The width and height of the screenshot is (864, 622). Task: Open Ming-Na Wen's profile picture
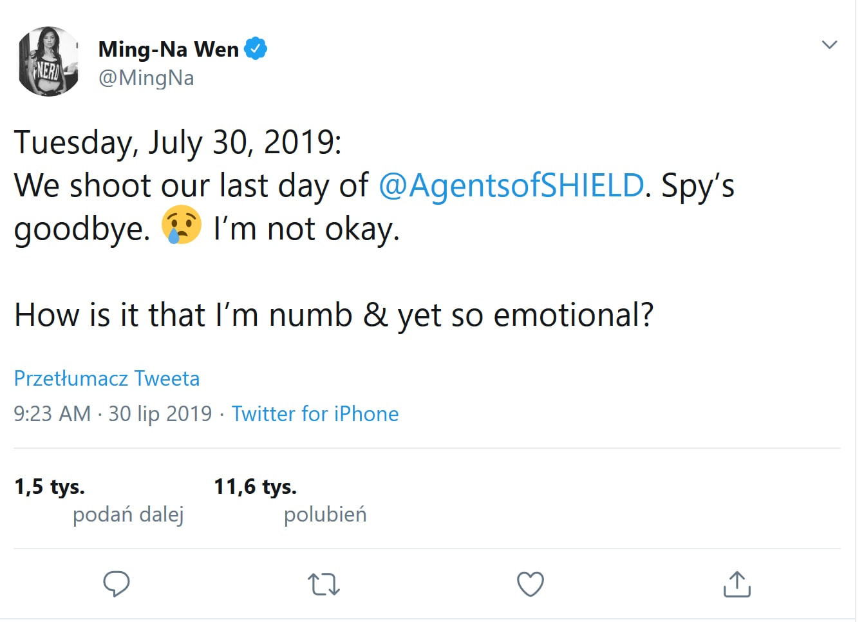(49, 62)
